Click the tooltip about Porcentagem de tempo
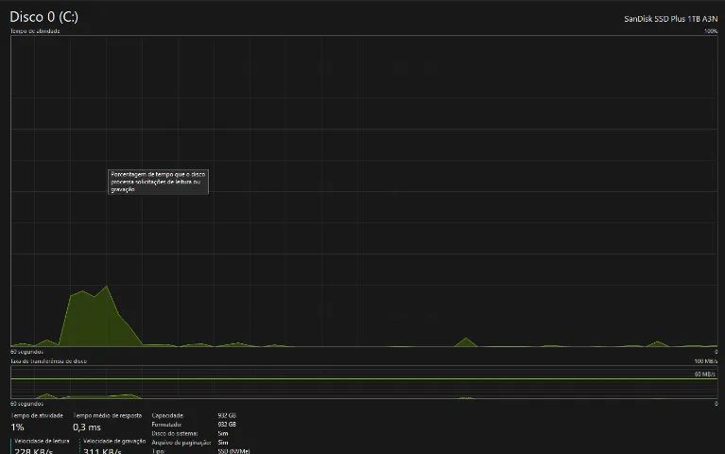This screenshot has height=454, width=725. tap(158, 182)
